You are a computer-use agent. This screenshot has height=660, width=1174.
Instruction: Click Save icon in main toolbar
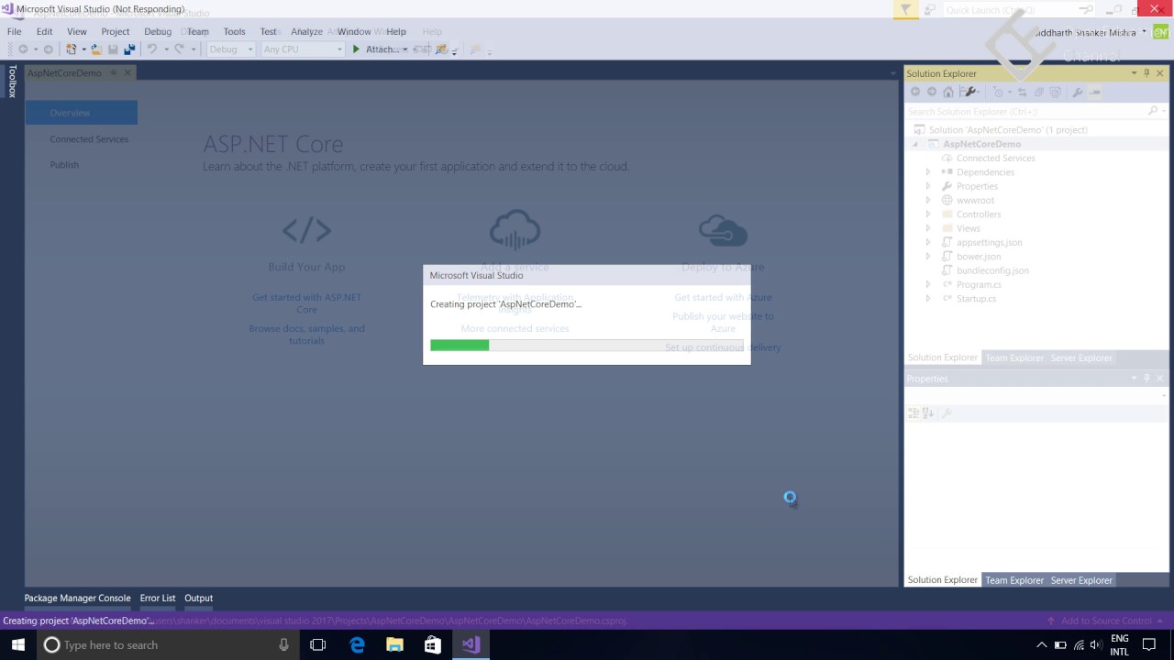[x=113, y=49]
